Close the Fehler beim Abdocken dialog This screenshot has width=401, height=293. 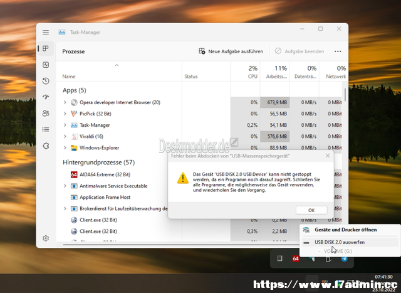tap(328, 156)
